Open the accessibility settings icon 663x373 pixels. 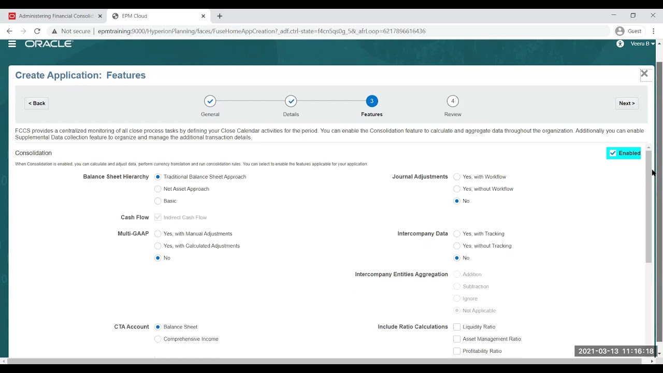(x=620, y=44)
